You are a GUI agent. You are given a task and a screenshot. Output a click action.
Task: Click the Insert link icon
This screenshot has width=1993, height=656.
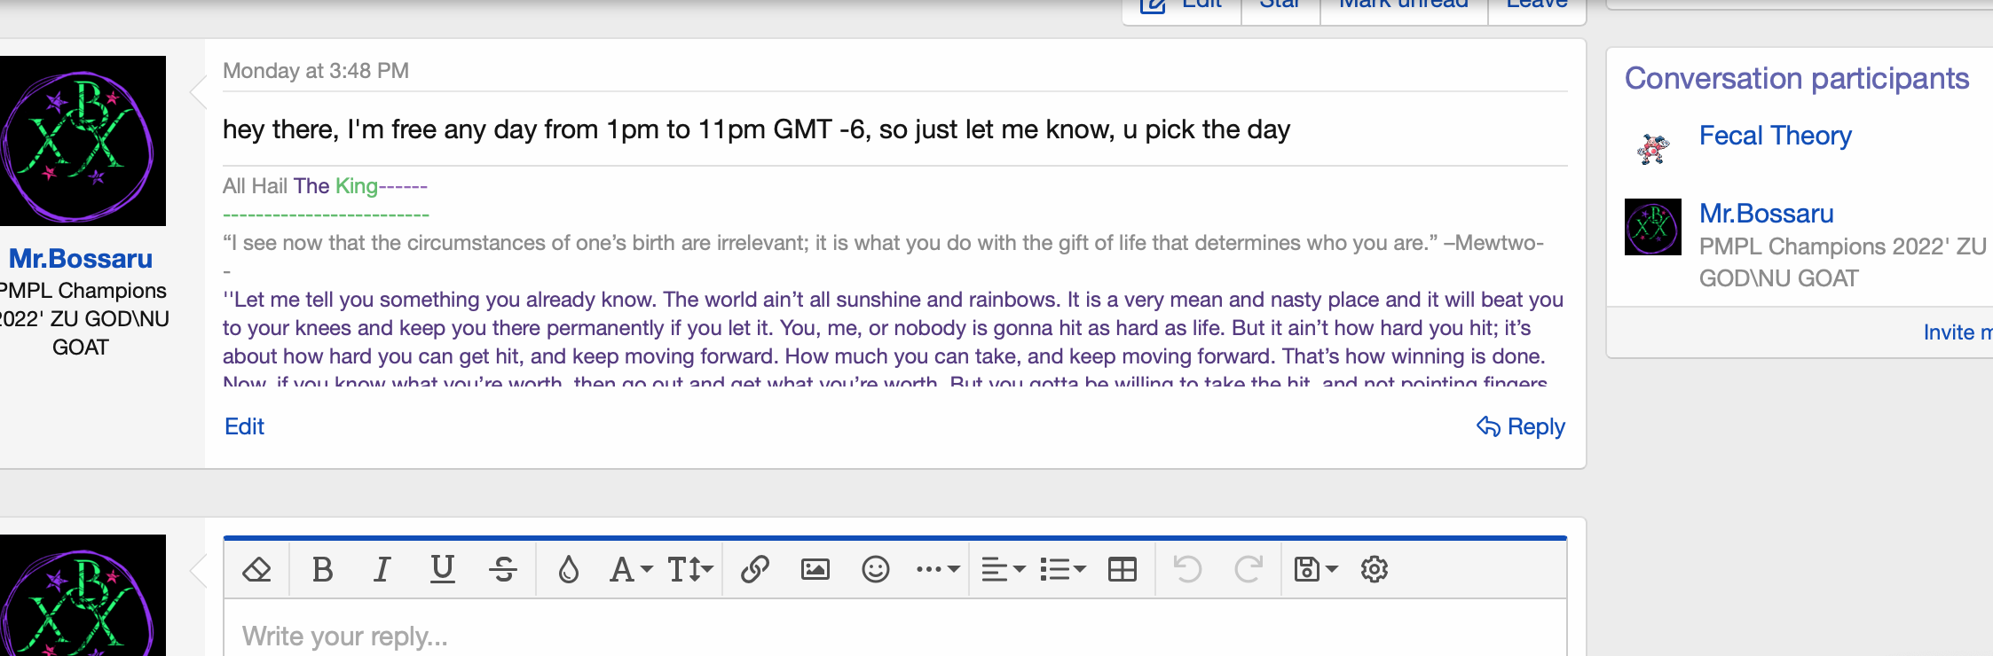755,569
